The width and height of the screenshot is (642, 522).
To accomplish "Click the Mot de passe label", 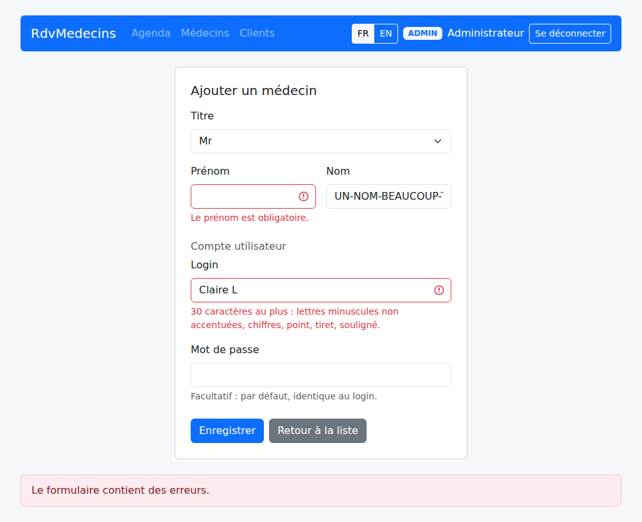I will [225, 350].
